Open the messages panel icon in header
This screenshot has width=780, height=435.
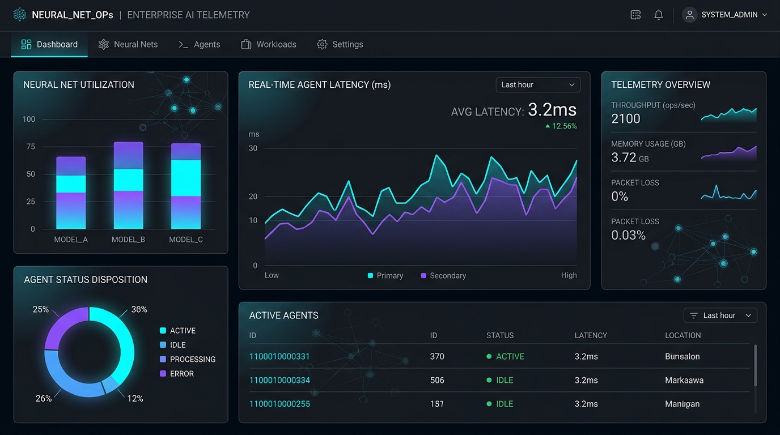point(636,15)
